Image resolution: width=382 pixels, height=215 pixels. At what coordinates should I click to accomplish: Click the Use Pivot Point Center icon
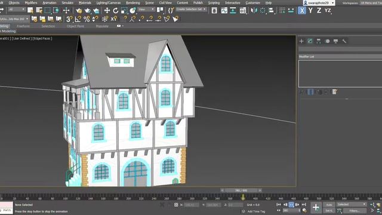(x=160, y=10)
